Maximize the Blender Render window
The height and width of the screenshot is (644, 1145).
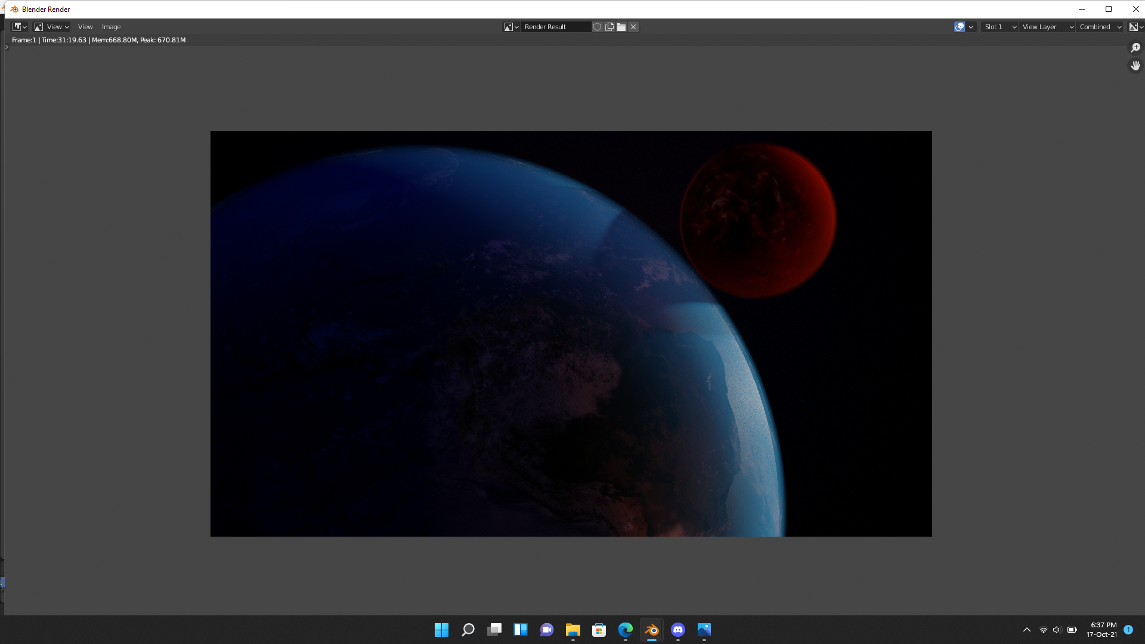coord(1109,9)
